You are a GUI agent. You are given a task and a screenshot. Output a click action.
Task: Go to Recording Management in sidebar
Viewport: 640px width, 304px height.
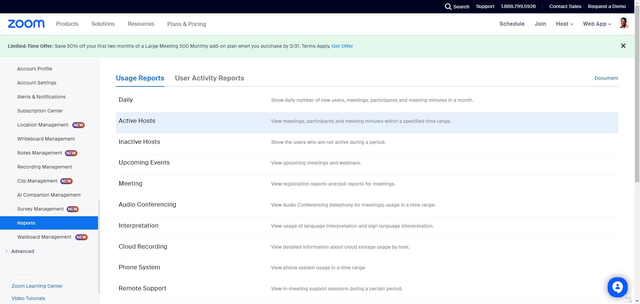[45, 167]
